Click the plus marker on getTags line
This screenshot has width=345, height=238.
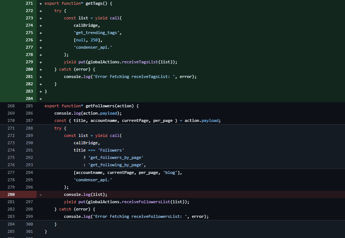pyautogui.click(x=41, y=4)
